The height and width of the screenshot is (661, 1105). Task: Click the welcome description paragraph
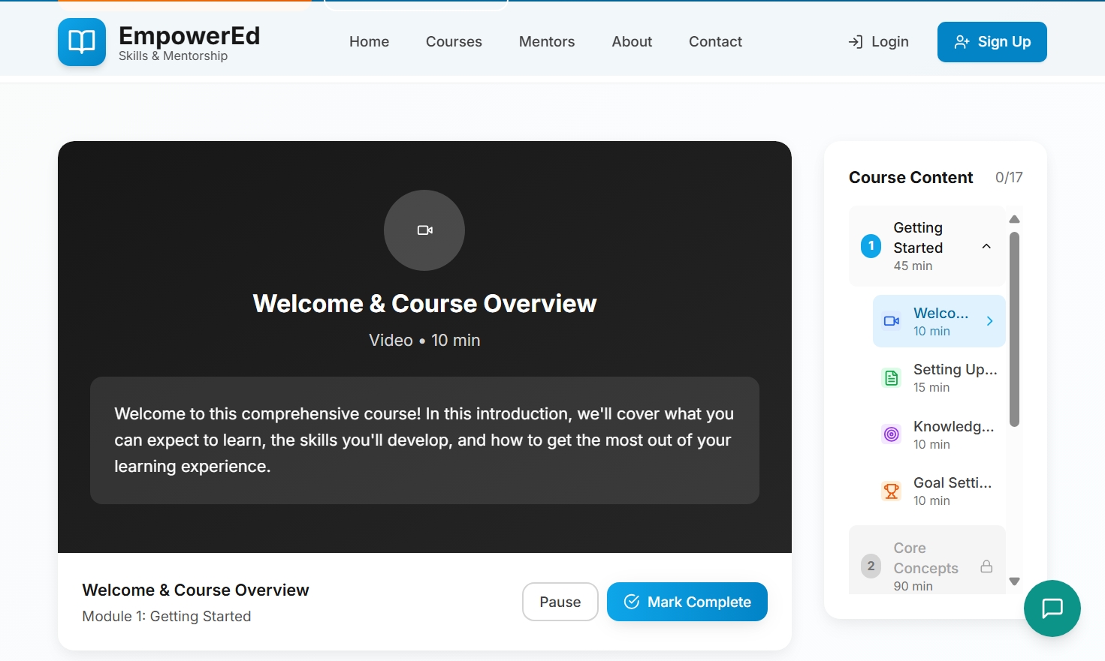pos(424,440)
